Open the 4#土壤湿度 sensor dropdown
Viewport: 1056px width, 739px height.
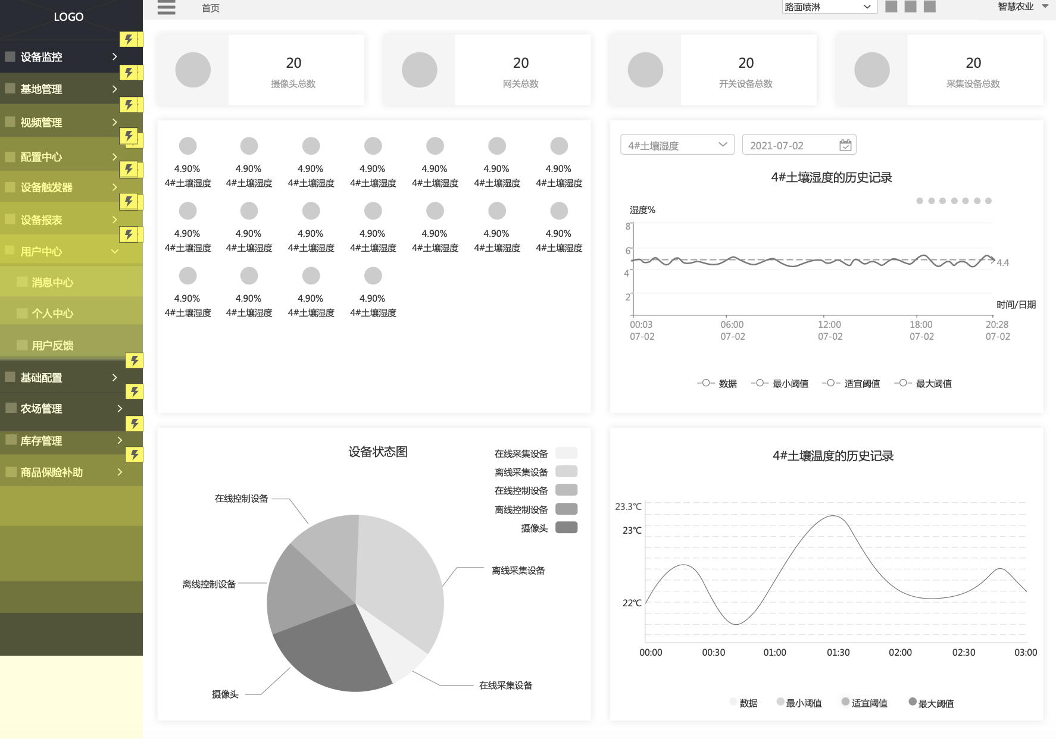677,145
